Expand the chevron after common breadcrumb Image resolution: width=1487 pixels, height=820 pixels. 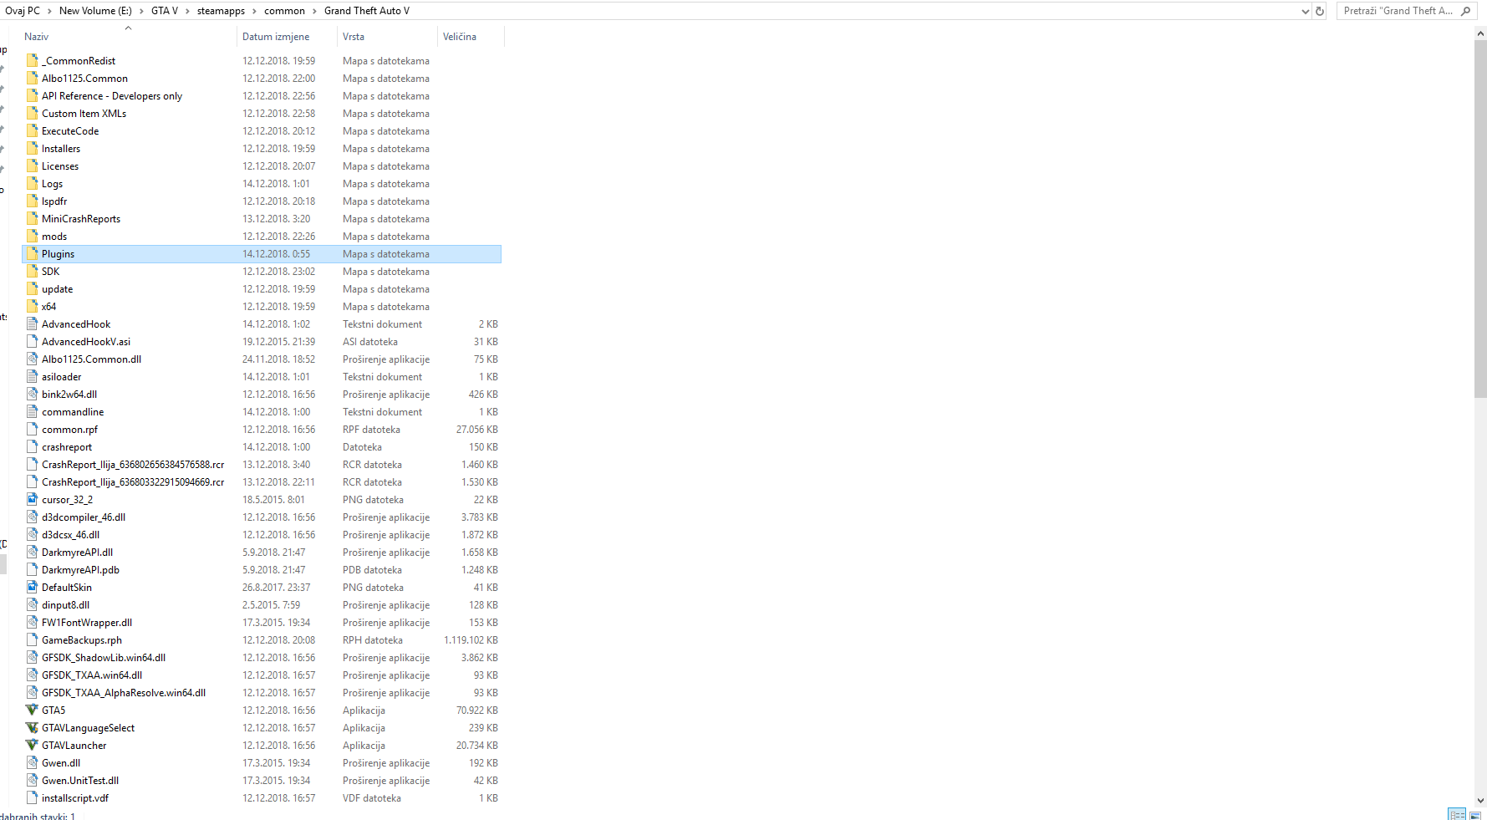pos(314,11)
